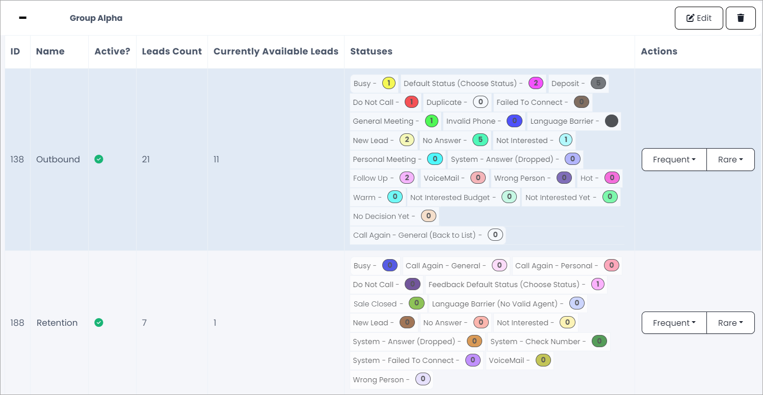This screenshot has height=395, width=763.
Task: Expand the Frequent dropdown in the Retention row
Action: coord(674,323)
